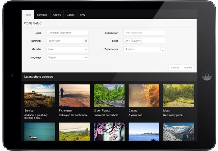Viewport: 218px width, 151px height.
Task: Open the Moss photo thumbnail
Action: (179, 96)
